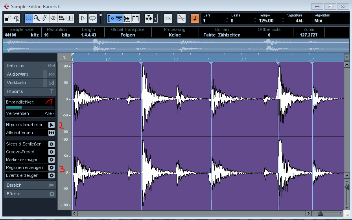352x220 pixels.
Task: Toggle suspend autoscroll arrow button
Action: point(155,18)
